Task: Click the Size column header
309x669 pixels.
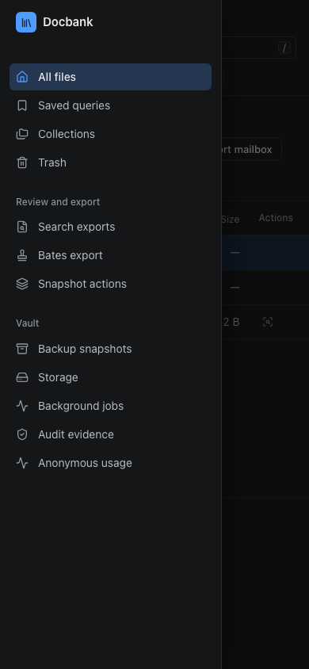Action: coord(230,219)
